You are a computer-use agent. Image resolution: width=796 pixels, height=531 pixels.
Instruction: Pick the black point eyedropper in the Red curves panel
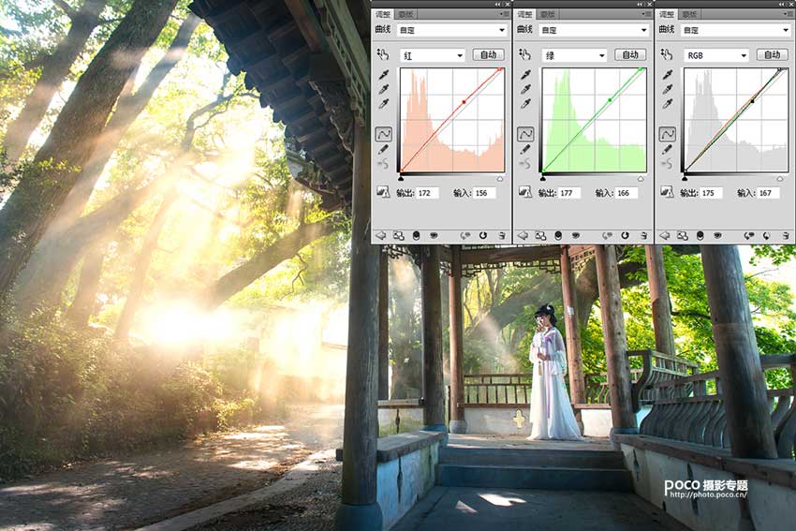[x=384, y=74]
